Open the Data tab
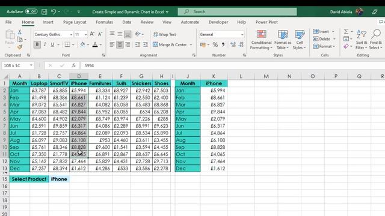Screen dimensions: 385x216 [x=127, y=22]
